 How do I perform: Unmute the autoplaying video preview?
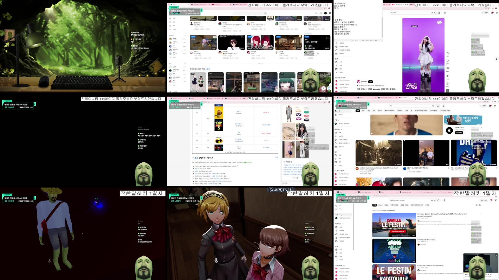pos(372,133)
